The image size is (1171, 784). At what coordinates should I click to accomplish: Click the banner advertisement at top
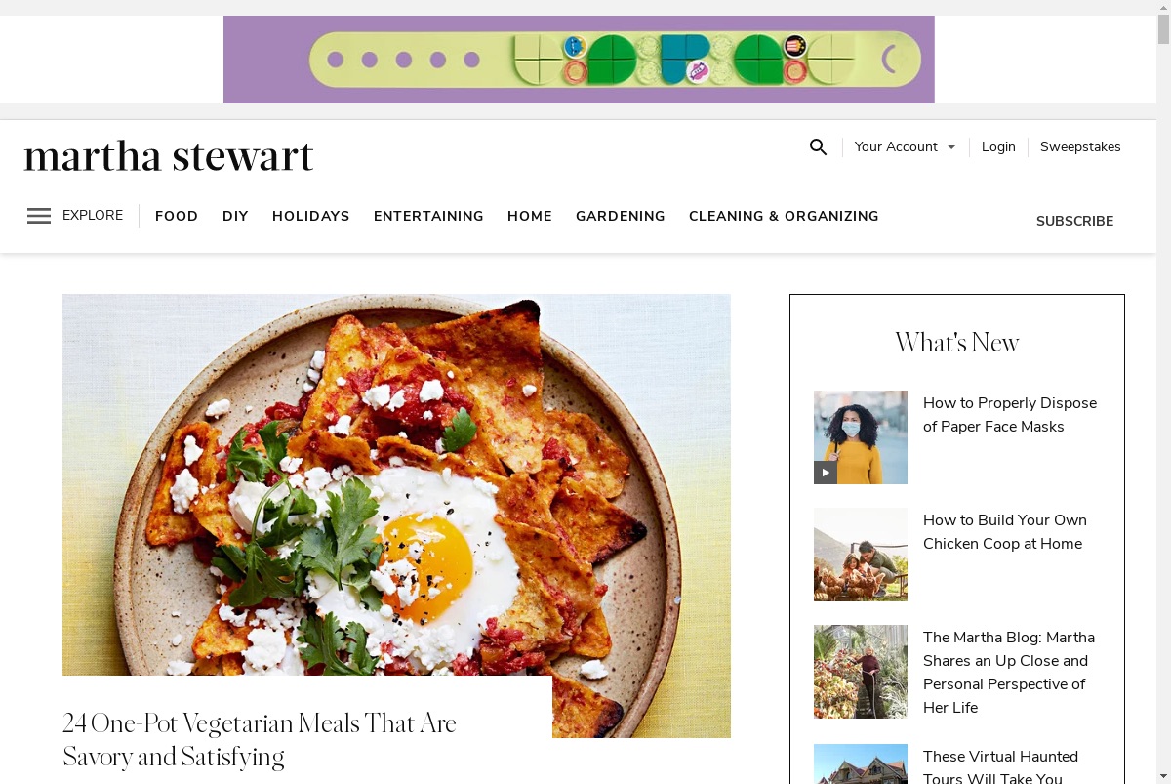pos(579,60)
